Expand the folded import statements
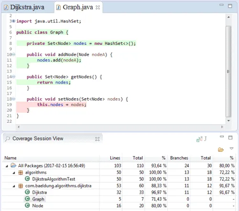The image size is (239, 211). click(14, 21)
